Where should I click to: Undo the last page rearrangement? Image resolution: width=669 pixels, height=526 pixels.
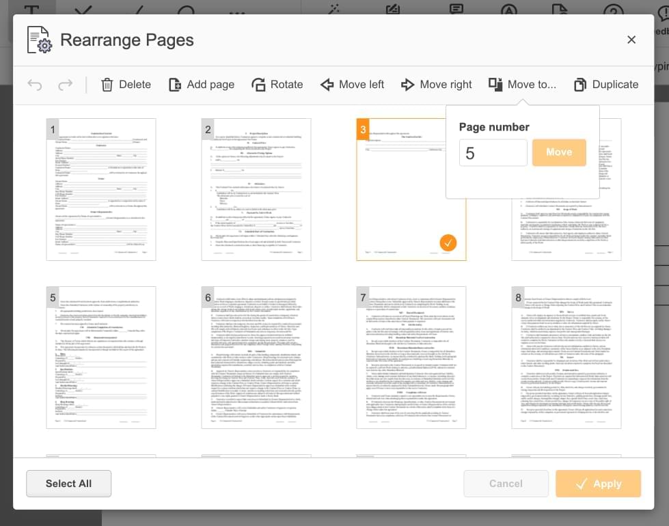[34, 85]
